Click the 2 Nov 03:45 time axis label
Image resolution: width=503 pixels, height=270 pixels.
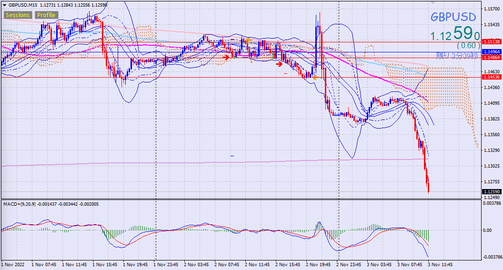[x=196, y=265]
